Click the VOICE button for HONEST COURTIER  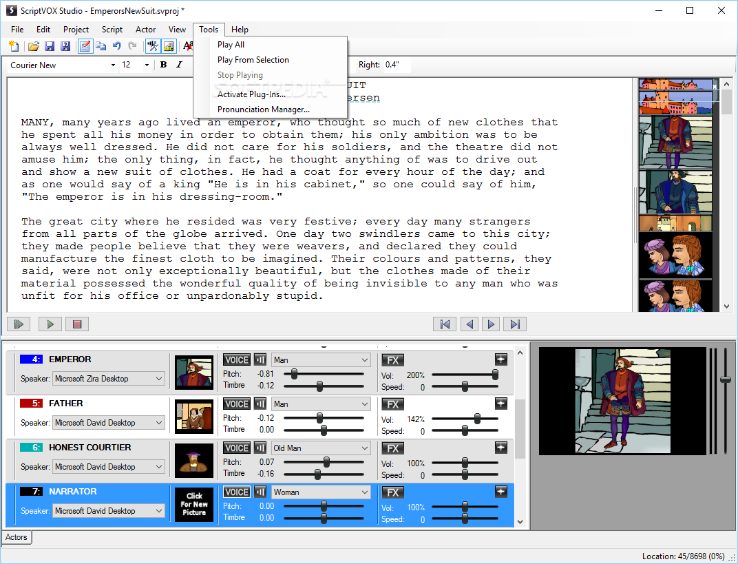coord(237,448)
